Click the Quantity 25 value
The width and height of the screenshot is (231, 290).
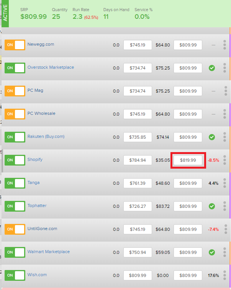click(x=56, y=17)
